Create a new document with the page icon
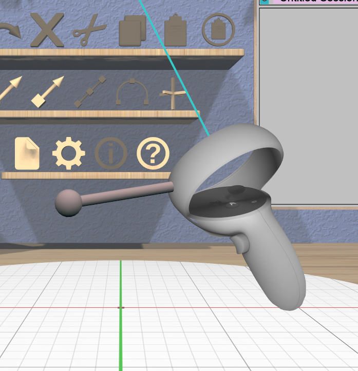 27,153
